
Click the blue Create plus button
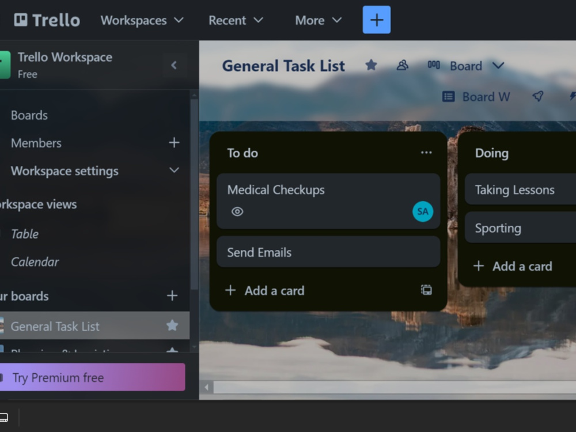click(x=377, y=20)
